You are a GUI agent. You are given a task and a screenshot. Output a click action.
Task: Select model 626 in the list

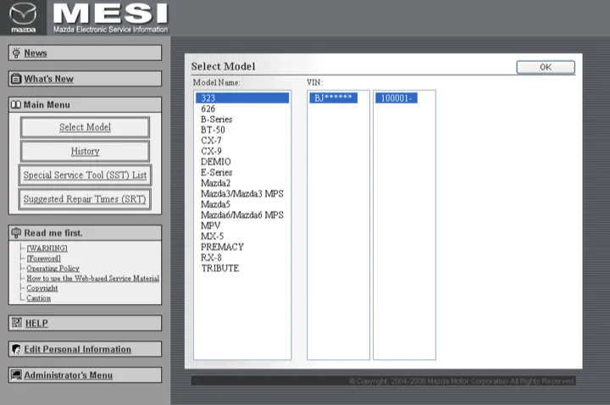point(242,108)
